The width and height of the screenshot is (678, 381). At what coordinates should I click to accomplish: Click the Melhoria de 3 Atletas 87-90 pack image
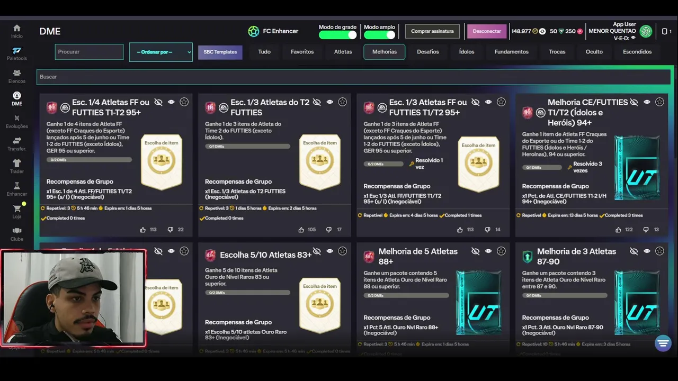637,303
